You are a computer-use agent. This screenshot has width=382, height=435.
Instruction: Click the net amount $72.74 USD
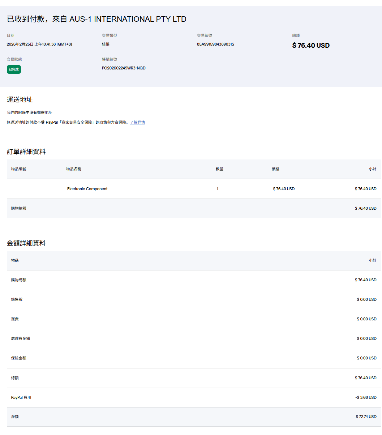[366, 417]
